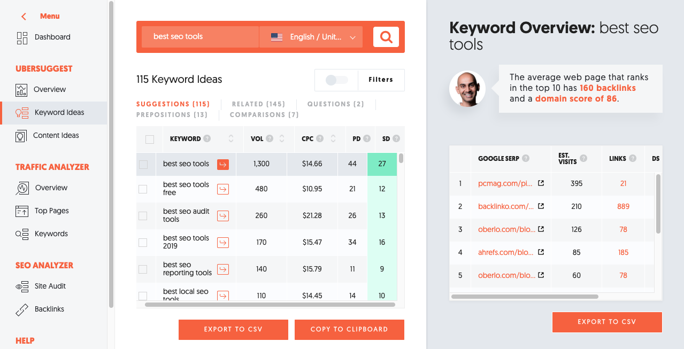
Task: Click COPY TO CLIPBOARD button
Action: click(349, 330)
